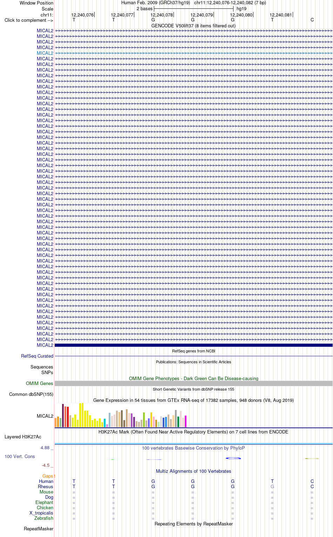Screen dimensions: 333x537
Task: Open the RefSeq Curated track label
Action: [x=37, y=356]
